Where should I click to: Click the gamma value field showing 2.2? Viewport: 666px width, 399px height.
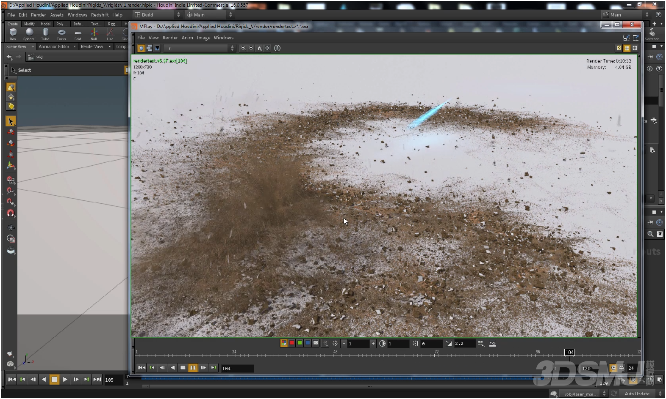[x=464, y=344]
